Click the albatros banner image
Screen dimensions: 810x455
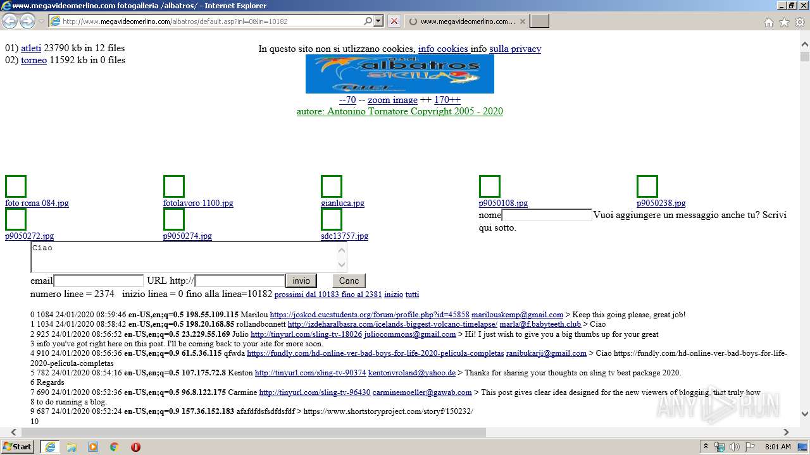[x=400, y=74]
